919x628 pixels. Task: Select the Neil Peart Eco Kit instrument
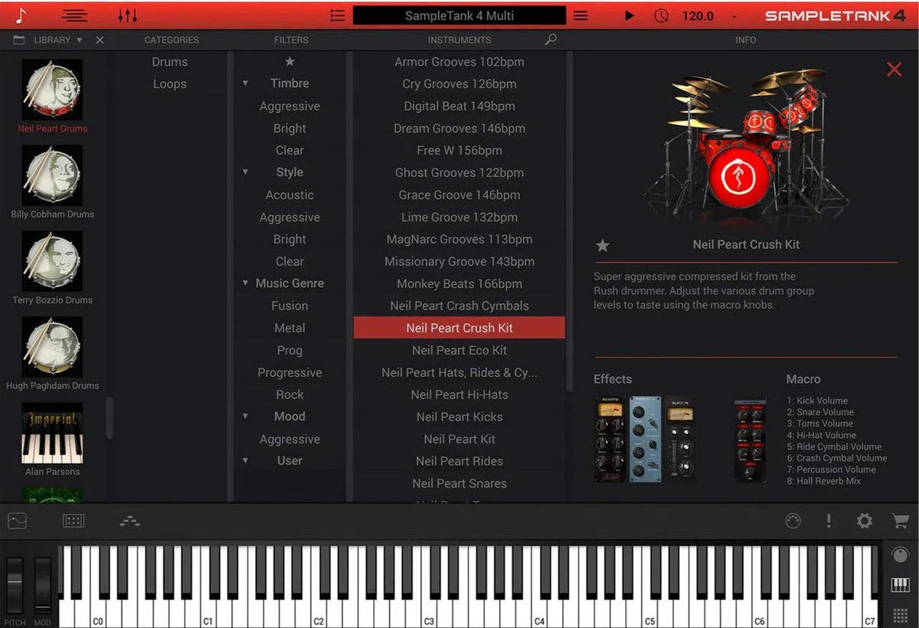click(x=459, y=350)
